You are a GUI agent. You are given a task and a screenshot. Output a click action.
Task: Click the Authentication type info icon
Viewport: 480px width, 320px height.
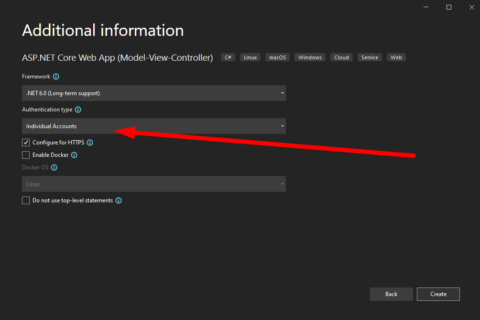click(78, 110)
